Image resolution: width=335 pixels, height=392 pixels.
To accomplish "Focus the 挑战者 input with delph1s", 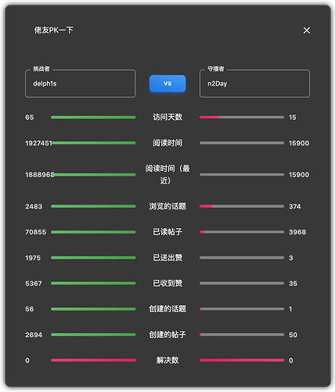I will (x=81, y=84).
